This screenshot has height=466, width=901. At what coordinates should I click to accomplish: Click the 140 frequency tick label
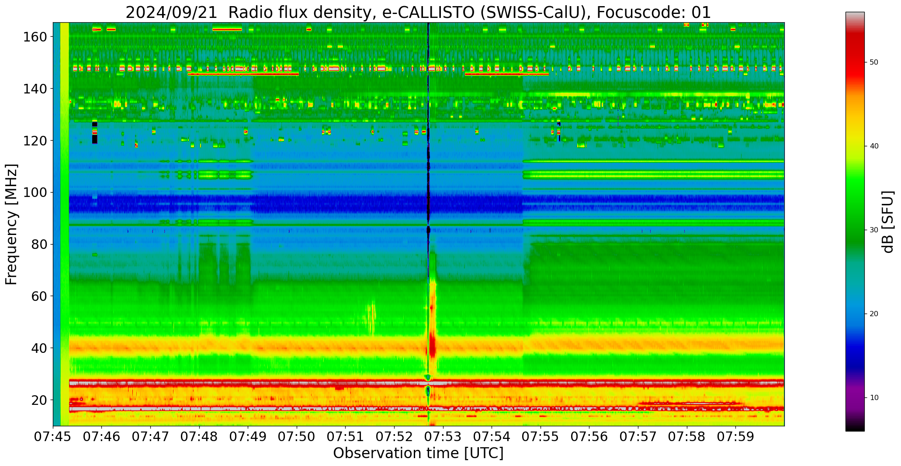pyautogui.click(x=35, y=89)
